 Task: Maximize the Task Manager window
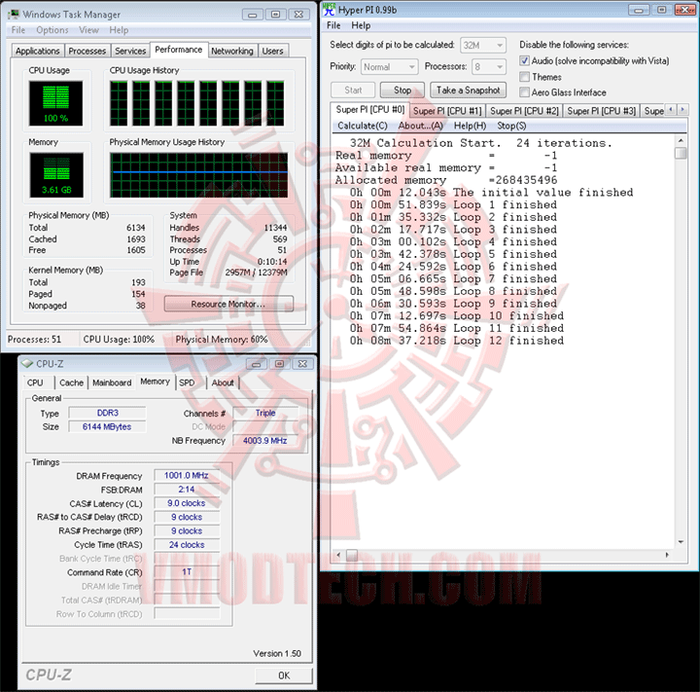coord(275,15)
